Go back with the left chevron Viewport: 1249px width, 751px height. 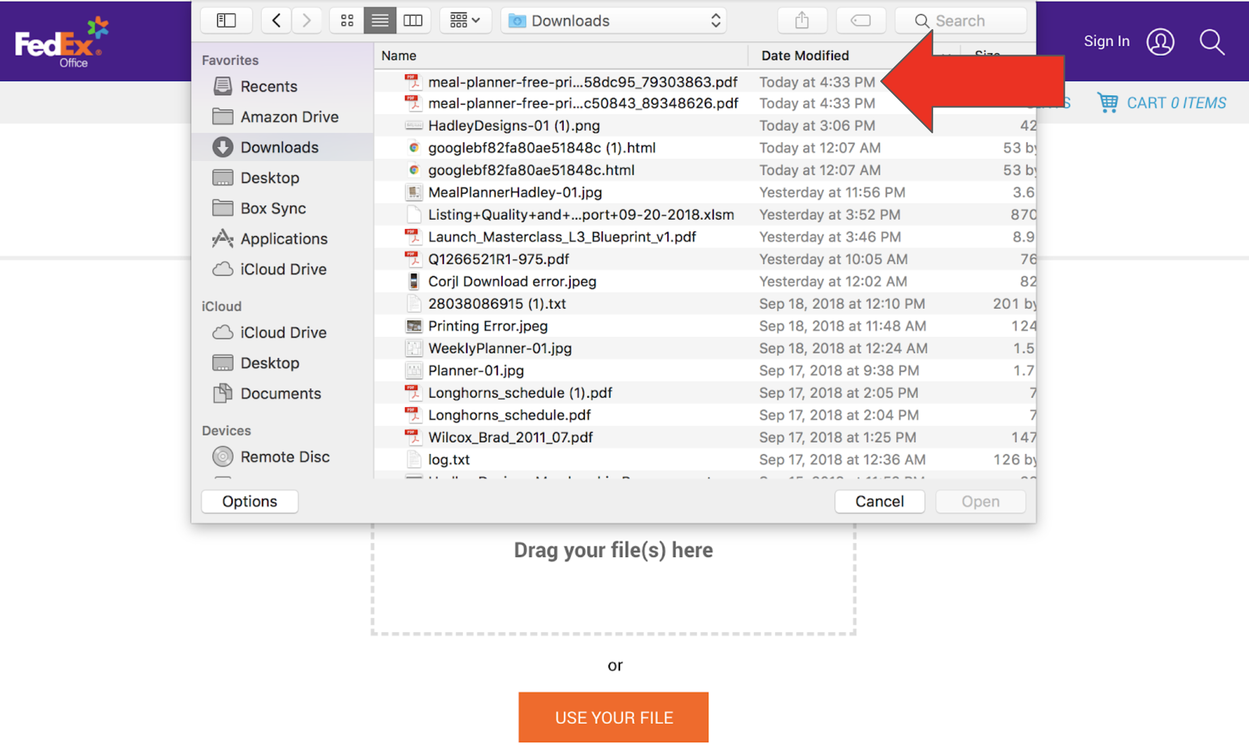tap(276, 20)
